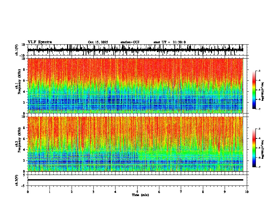278x215 pixels.
Task: Click the "VLF Spectra" plot title
Action: 40,42
